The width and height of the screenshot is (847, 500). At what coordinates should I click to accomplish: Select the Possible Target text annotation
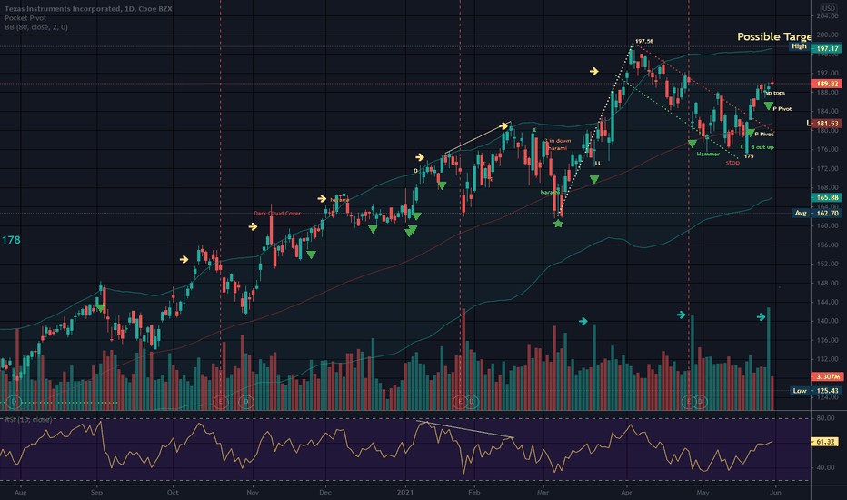(774, 36)
